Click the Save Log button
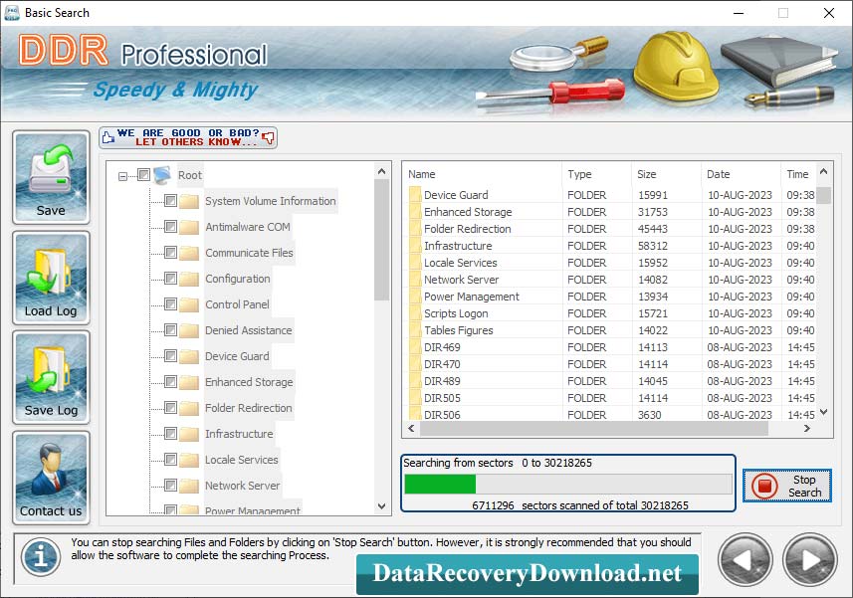This screenshot has height=598, width=853. coord(51,377)
